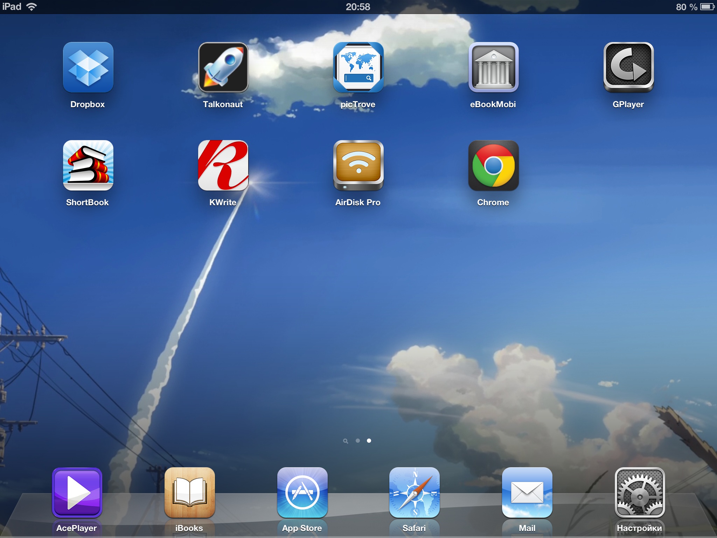Launch Safari from the dock
The height and width of the screenshot is (538, 717).
pyautogui.click(x=415, y=492)
